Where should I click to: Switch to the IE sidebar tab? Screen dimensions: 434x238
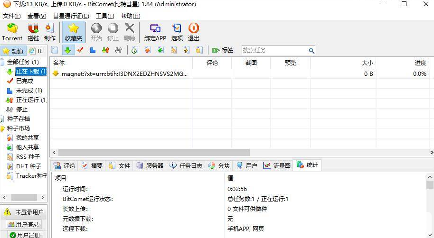[x=36, y=51]
